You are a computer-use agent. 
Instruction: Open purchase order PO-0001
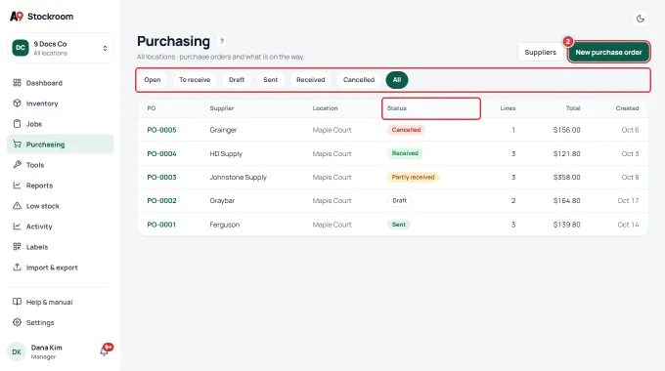tap(161, 224)
